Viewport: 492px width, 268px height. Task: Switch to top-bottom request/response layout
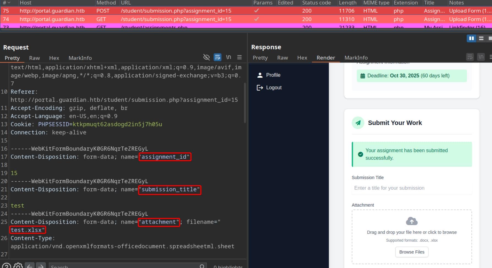point(481,38)
